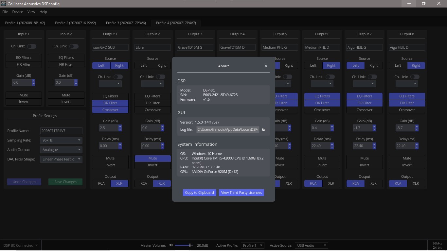This screenshot has width=447, height=251.
Task: Toggle Output 8 channel link switch
Action: click(415, 77)
